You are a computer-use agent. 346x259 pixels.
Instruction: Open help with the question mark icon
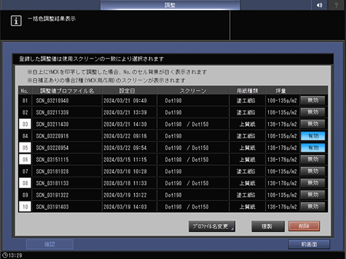pos(336,5)
